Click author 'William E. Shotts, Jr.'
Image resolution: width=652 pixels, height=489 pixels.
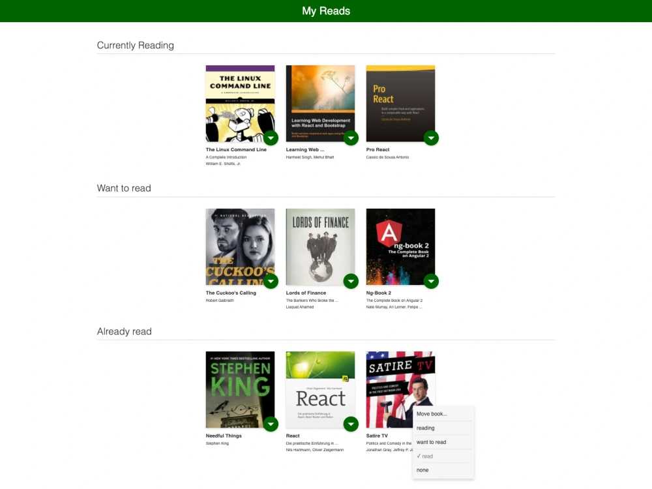(x=223, y=164)
